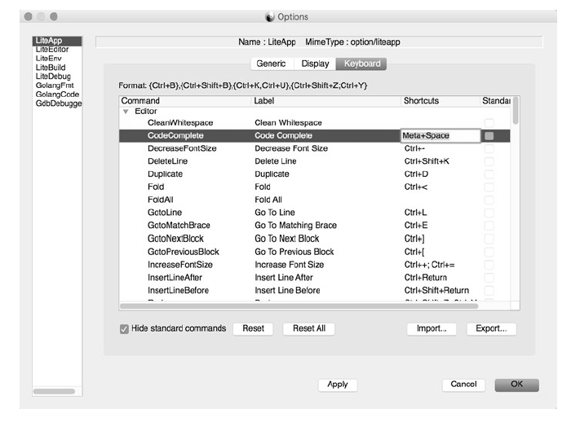The width and height of the screenshot is (580, 422).
Task: Close the Options window
Action: coord(28,16)
